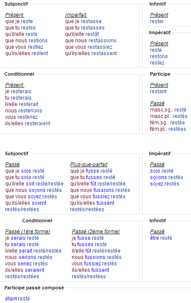Image resolution: width=191 pixels, height=303 pixels.
Task: Click the 'Passé (2ème forme)' heading
Action: click(96, 232)
